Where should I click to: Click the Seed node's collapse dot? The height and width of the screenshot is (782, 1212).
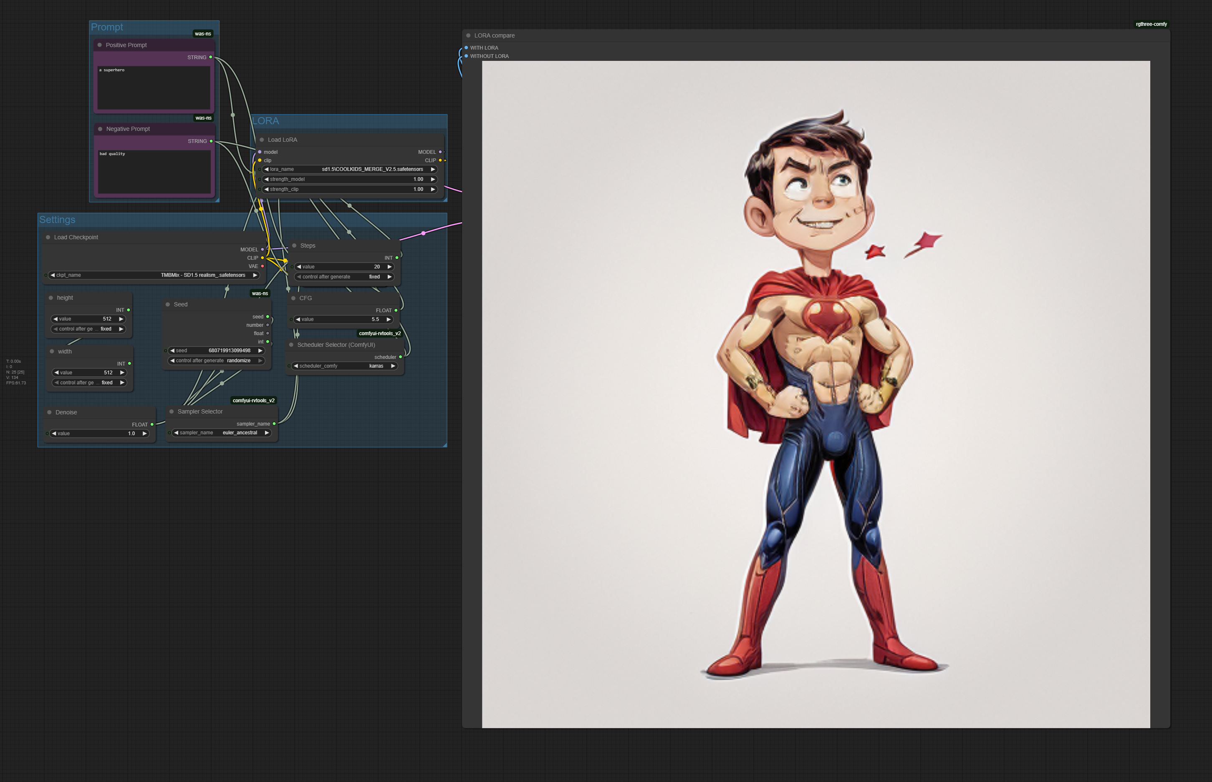tap(168, 305)
